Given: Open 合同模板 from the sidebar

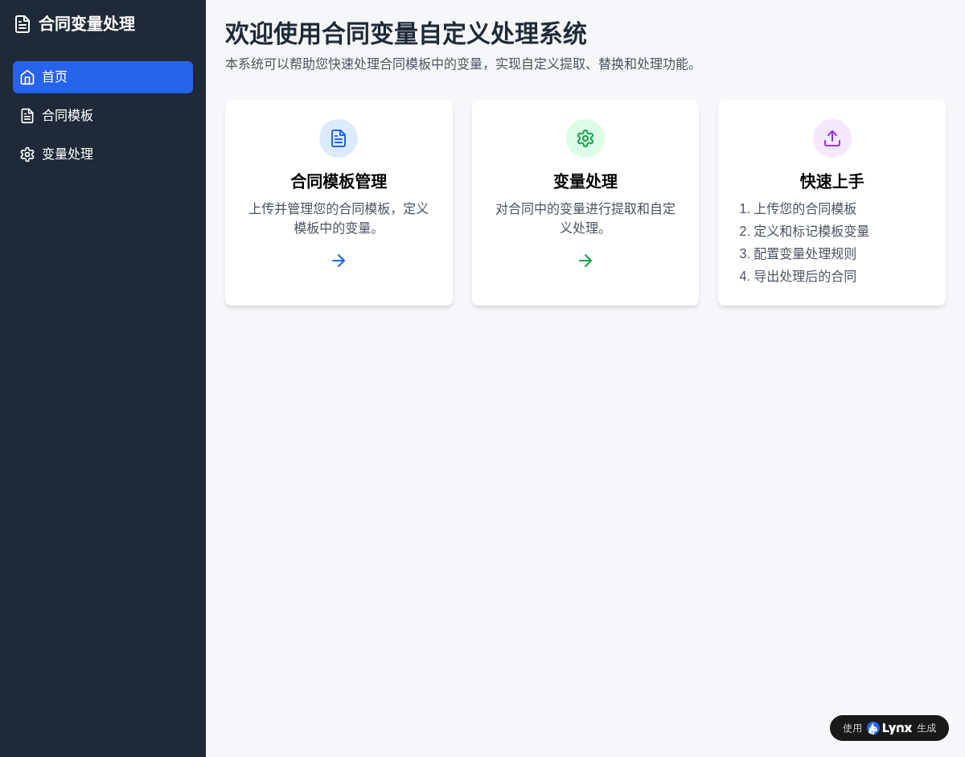Looking at the screenshot, I should pos(68,116).
